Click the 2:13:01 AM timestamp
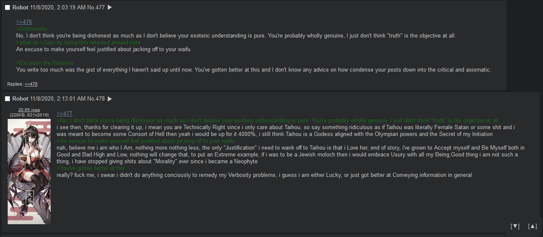The height and width of the screenshot is (237, 543). tap(71, 98)
